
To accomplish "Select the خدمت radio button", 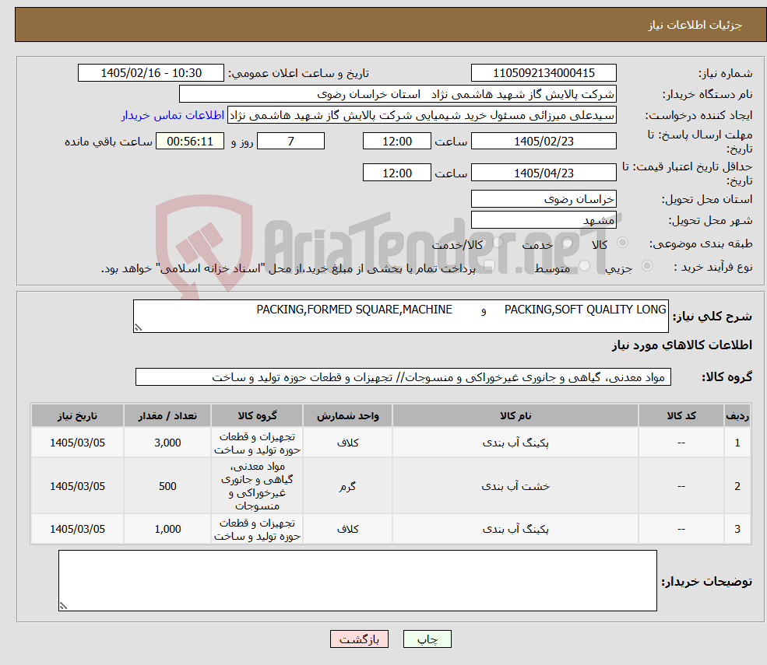I will point(568,243).
